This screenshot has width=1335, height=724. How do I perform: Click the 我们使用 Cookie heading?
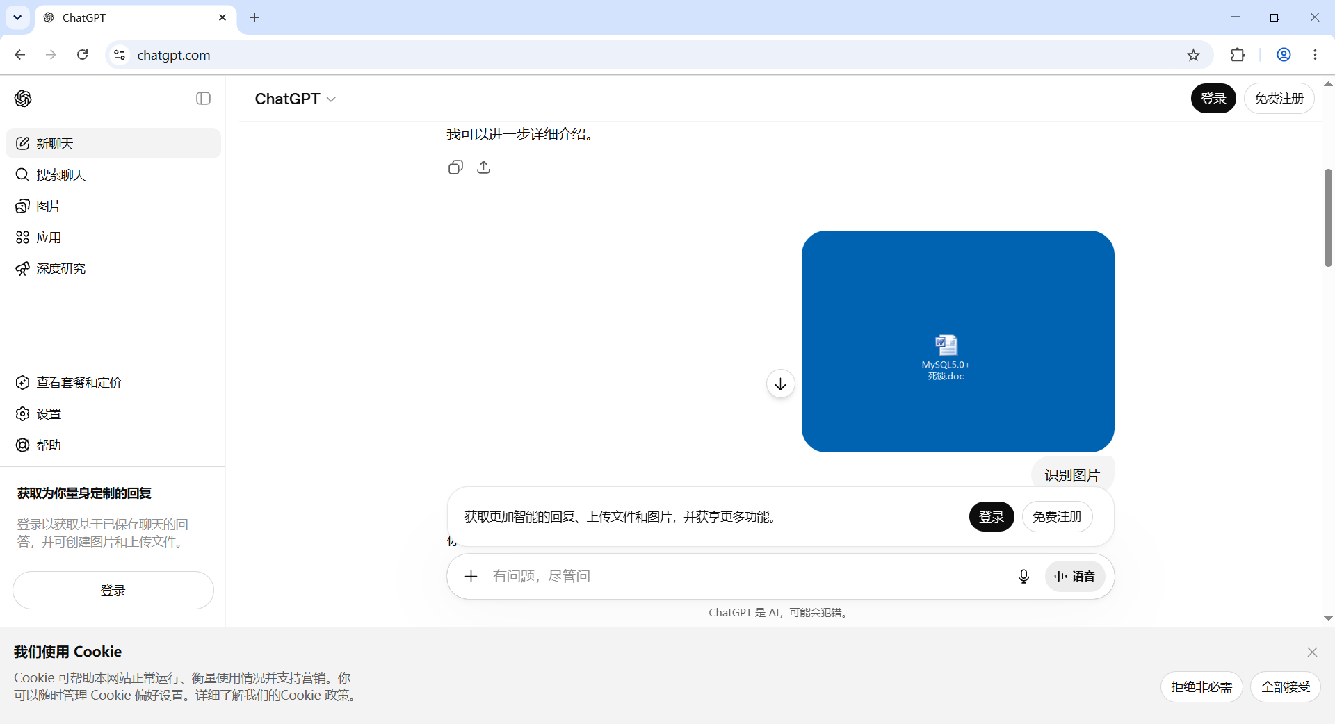[x=67, y=652]
